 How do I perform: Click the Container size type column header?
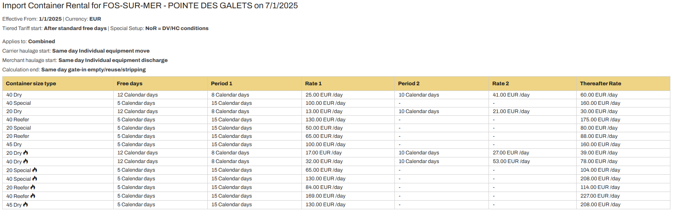click(x=31, y=83)
